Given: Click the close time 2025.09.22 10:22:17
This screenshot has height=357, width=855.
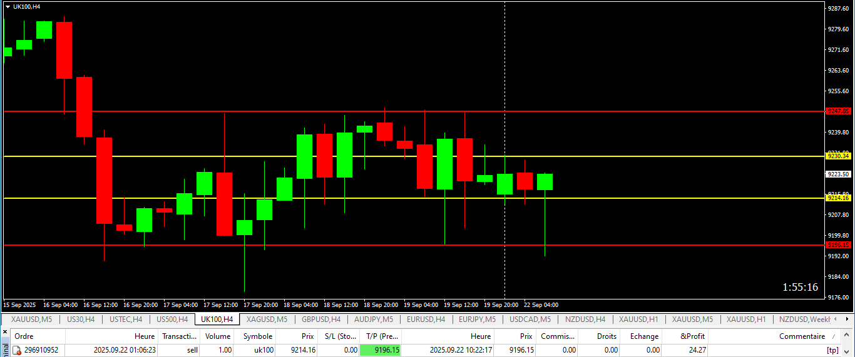Looking at the screenshot, I should (461, 350).
